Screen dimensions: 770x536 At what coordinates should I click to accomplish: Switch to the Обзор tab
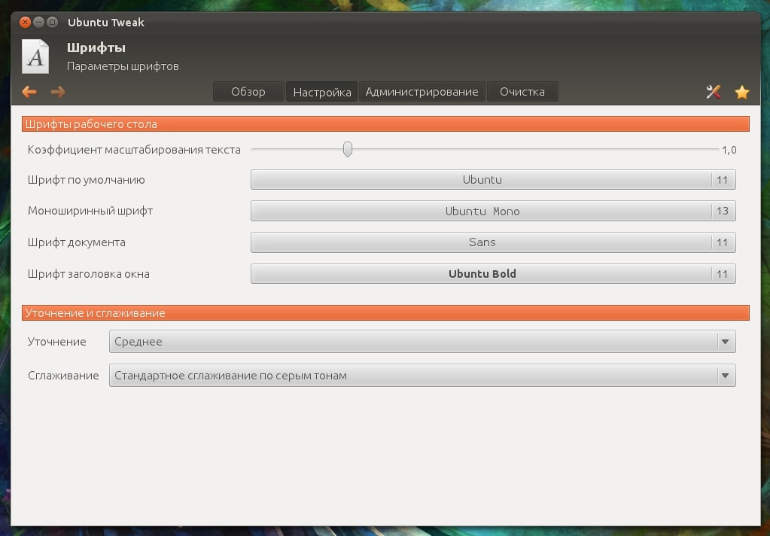tap(248, 92)
